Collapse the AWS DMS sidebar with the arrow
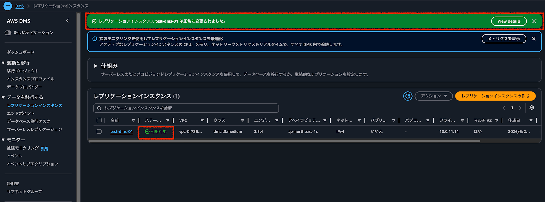This screenshot has width=545, height=202. click(68, 21)
